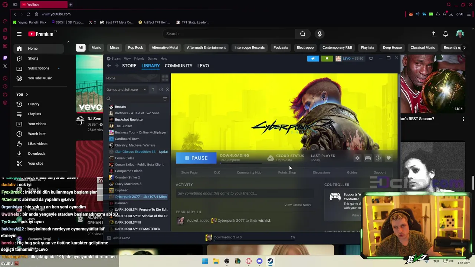475x267 pixels.
Task: Click YouTube search magnifier button
Action: tap(303, 34)
